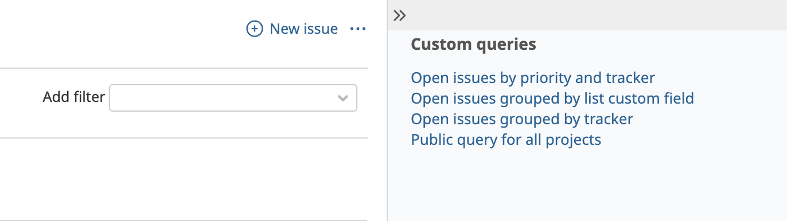The image size is (787, 221).
Task: Open 'Open issues grouped by list custom field'
Action: click(552, 98)
